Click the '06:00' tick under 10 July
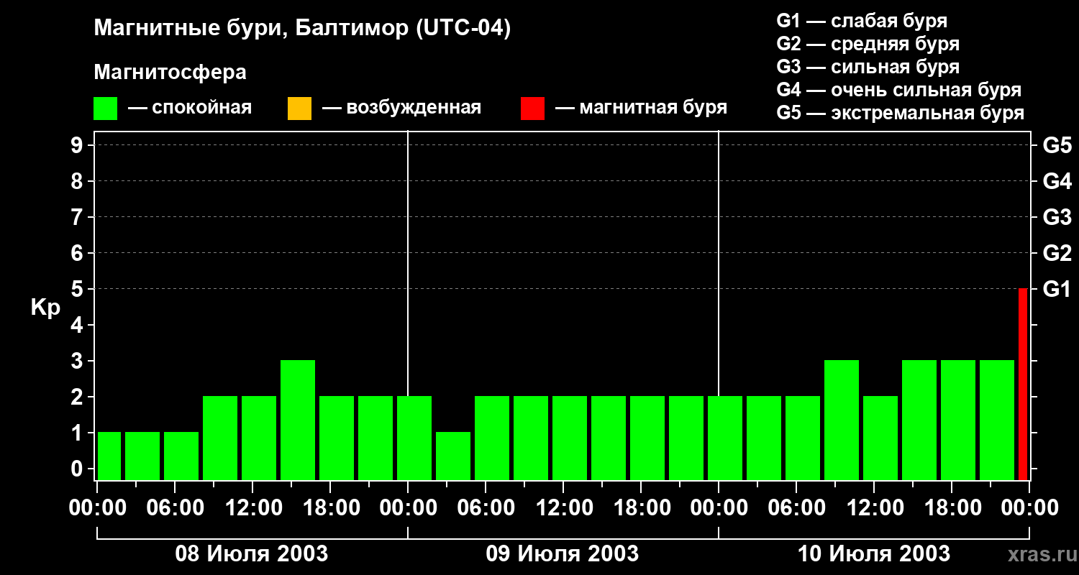The image size is (1079, 575). pyautogui.click(x=797, y=508)
